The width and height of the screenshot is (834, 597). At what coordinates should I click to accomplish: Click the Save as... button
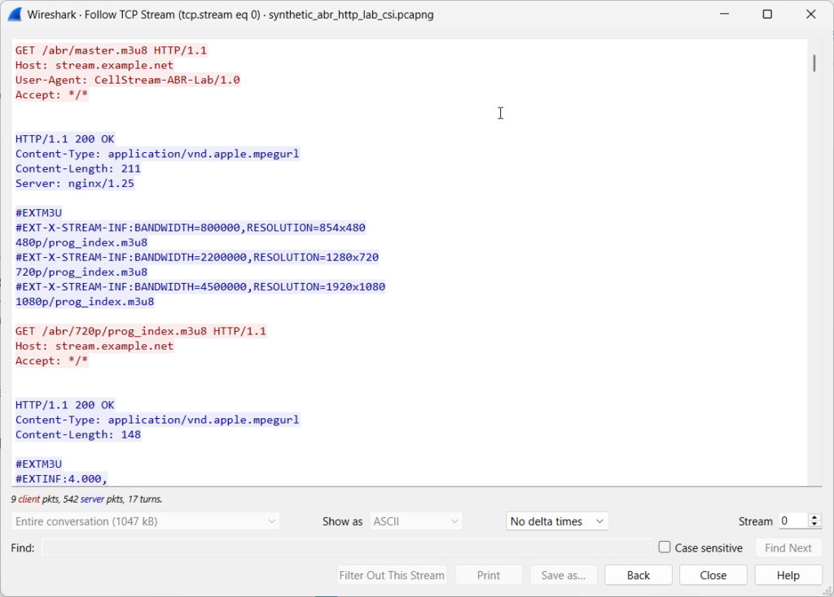coord(564,575)
